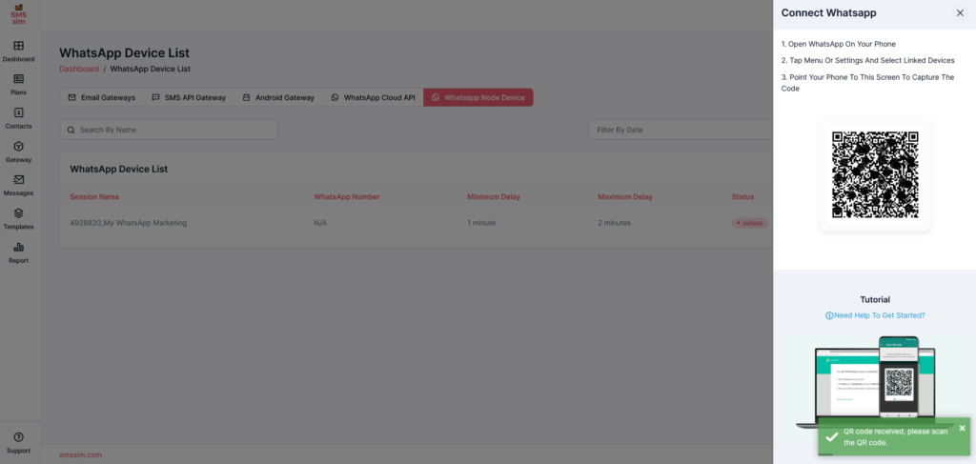976x464 pixels.
Task: Open the Android Gateway tab
Action: 278,97
